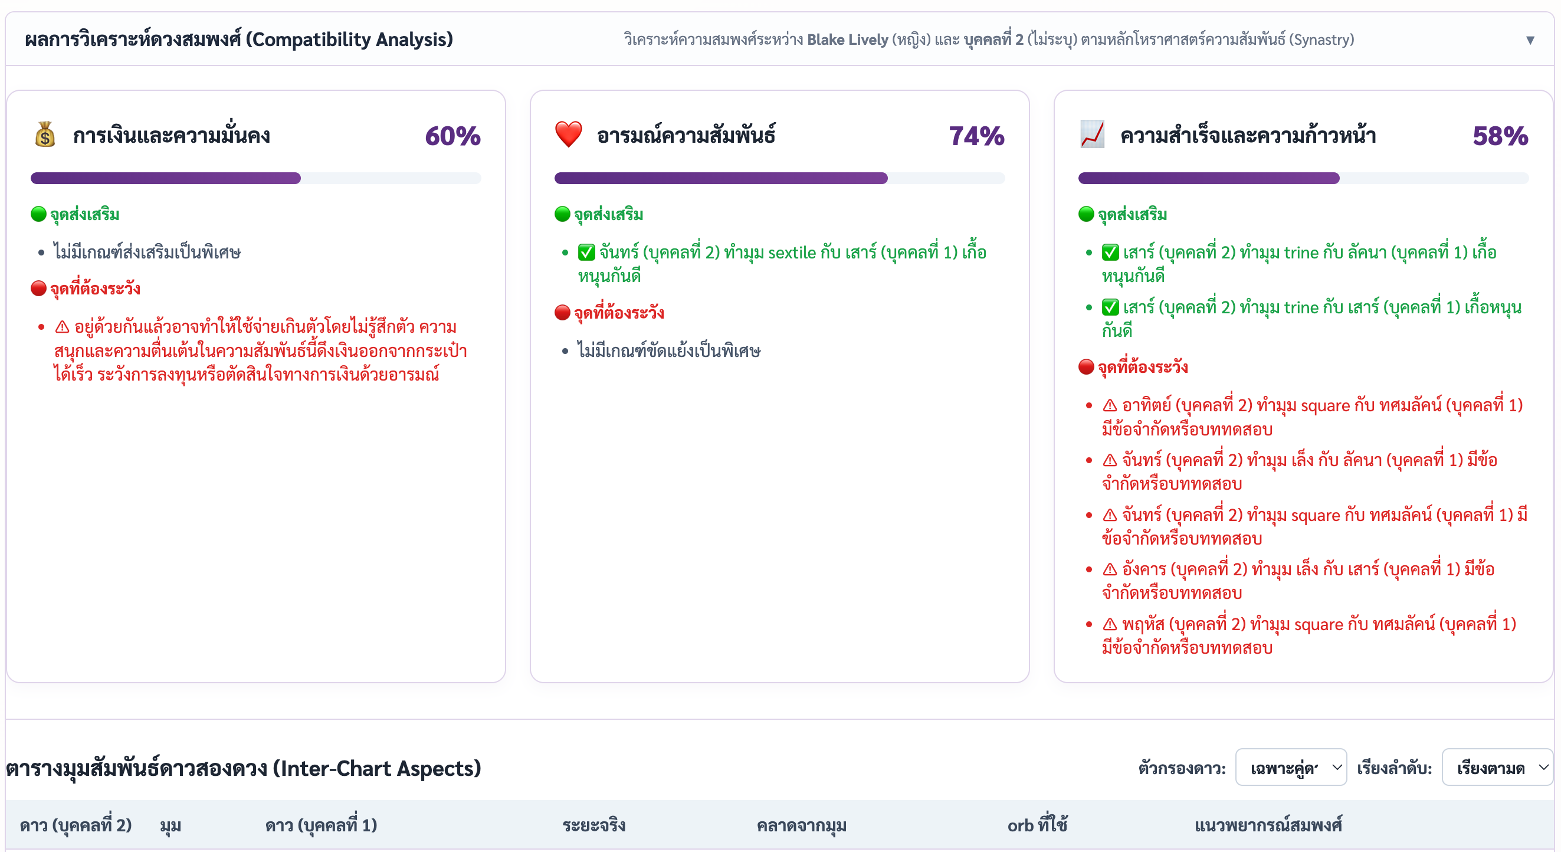Image resolution: width=1561 pixels, height=852 pixels.
Task: Click green checkmark on เสาร์ trine เสาร์
Action: point(1110,307)
